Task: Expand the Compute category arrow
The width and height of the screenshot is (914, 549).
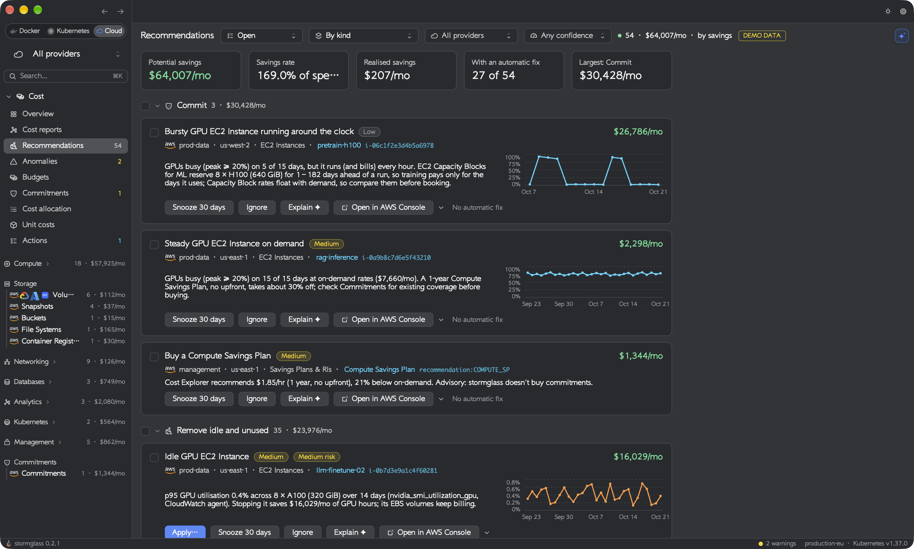Action: coord(48,264)
